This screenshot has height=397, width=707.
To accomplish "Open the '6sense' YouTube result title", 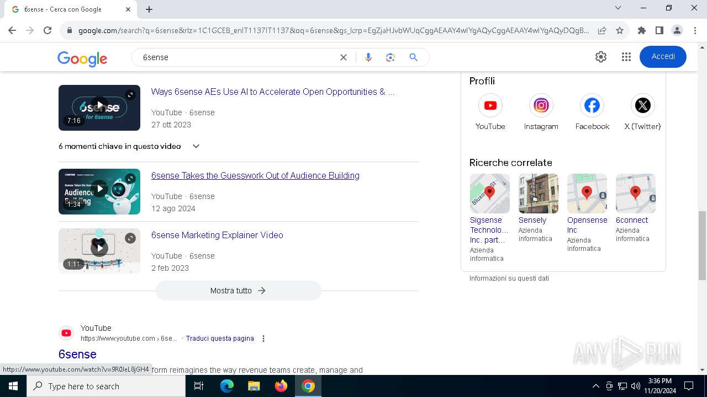I will click(77, 354).
